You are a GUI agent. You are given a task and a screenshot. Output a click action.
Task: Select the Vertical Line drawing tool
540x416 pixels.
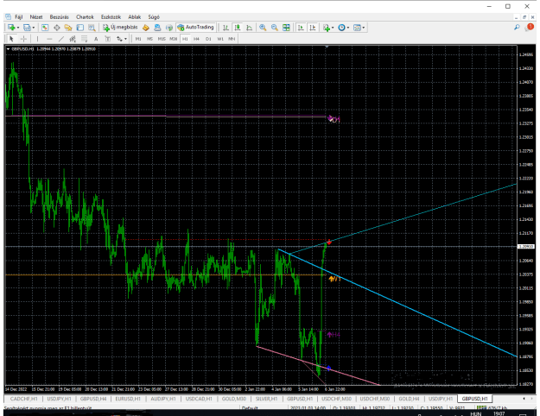[37, 39]
